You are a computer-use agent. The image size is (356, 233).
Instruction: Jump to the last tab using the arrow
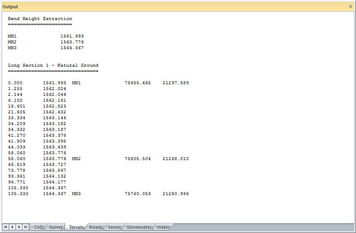point(26,227)
